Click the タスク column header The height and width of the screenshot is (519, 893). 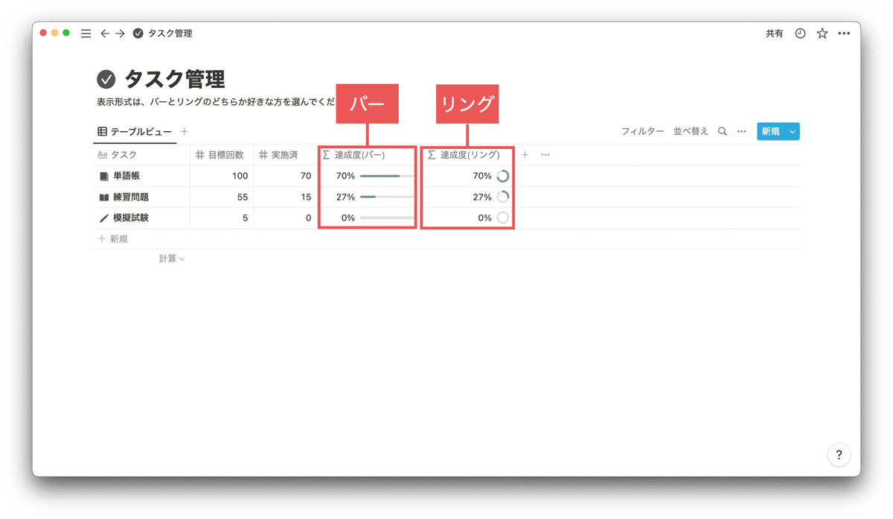(x=141, y=155)
